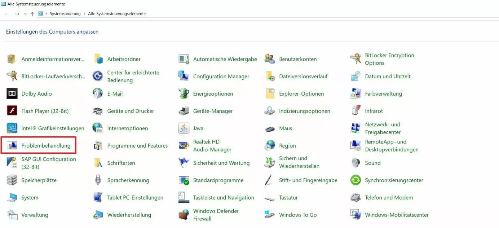Click the Geräte und Drucker icon
The height and width of the screenshot is (228, 499).
(98, 111)
